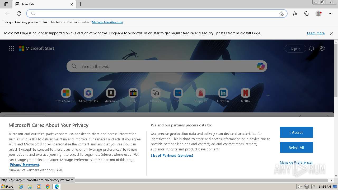This screenshot has height=190, width=338.
Task: Refresh the page with reload icon
Action: click(19, 13)
